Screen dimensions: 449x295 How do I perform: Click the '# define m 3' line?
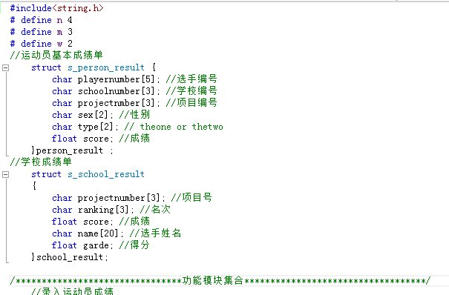[41, 32]
